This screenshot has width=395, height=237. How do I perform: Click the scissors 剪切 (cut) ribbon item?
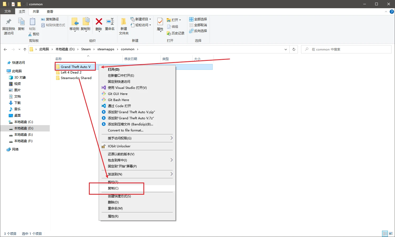(34, 34)
